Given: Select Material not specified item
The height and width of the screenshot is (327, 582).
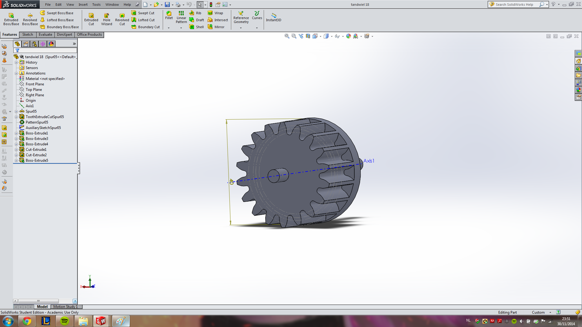Looking at the screenshot, I should tap(45, 79).
